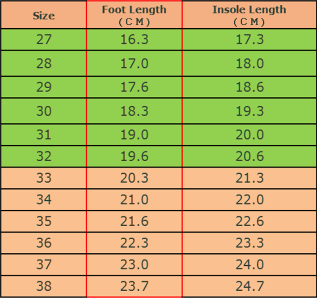Click foot length 19.0 cell
The image size is (317, 298).
[x=134, y=134]
